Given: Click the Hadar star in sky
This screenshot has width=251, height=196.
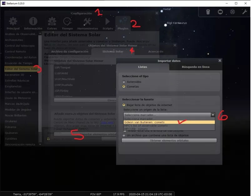Looking at the screenshot, I should tap(162, 11).
